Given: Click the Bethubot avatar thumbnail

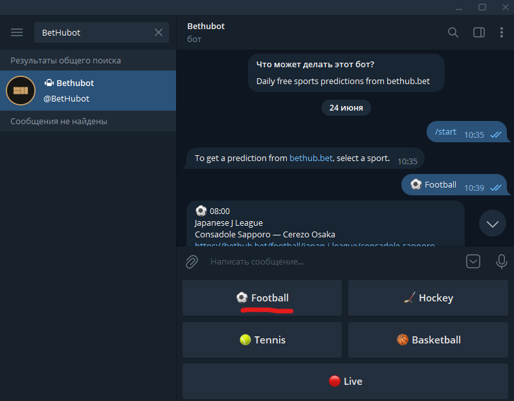Looking at the screenshot, I should pos(21,91).
